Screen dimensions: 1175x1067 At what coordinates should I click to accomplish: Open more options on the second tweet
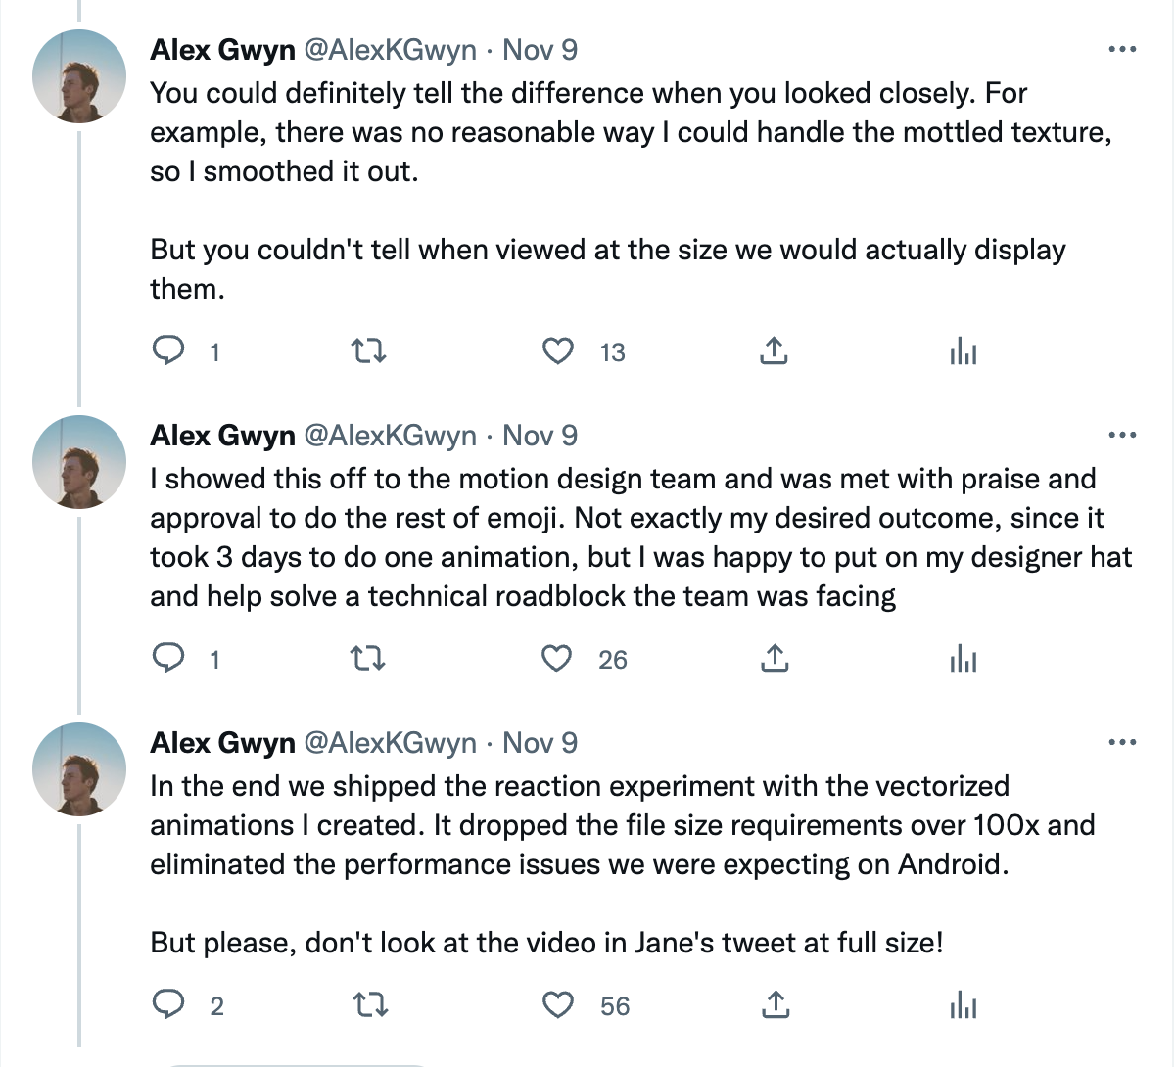pos(1122,436)
